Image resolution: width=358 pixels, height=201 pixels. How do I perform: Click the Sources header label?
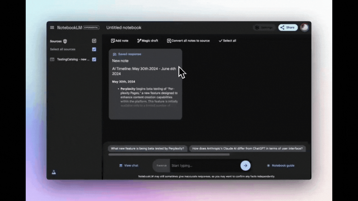56,41
